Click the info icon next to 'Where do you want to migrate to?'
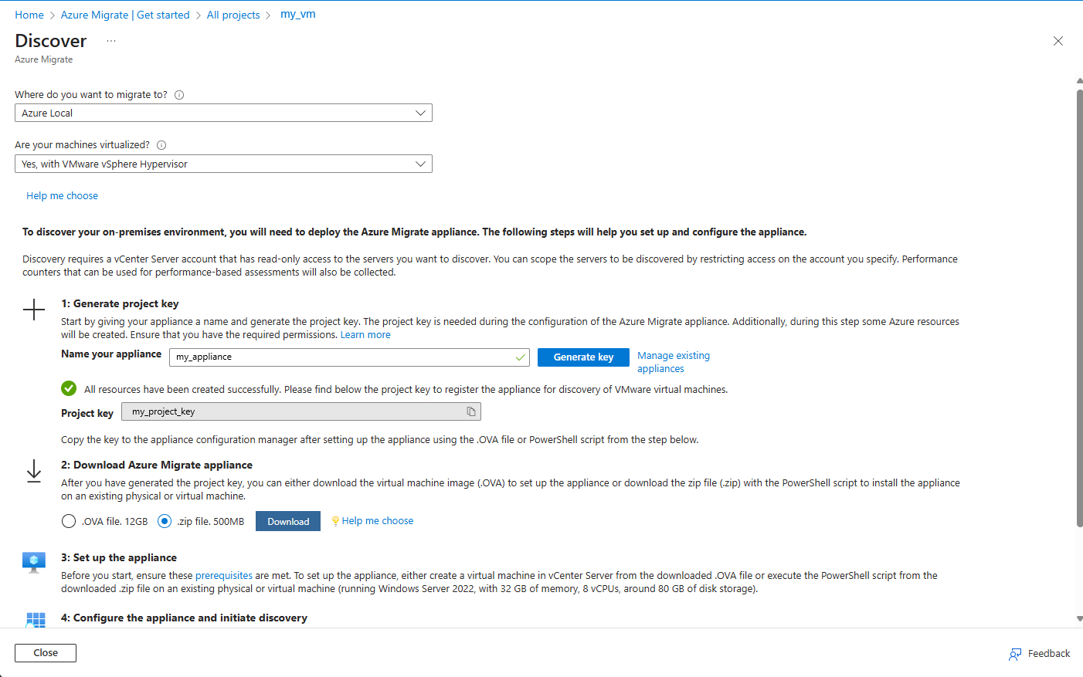The image size is (1083, 677). tap(178, 94)
